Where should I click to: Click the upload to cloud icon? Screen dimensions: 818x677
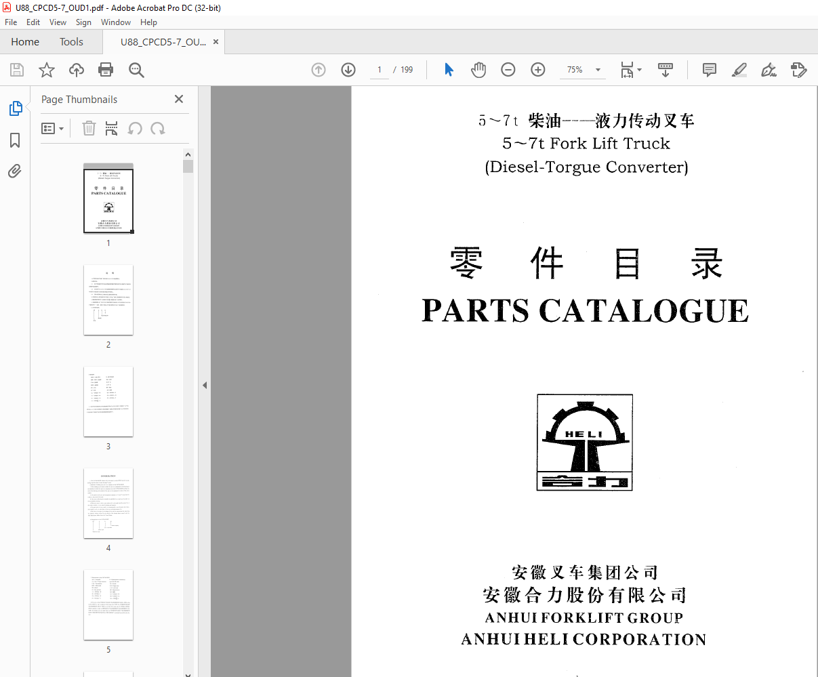point(77,70)
